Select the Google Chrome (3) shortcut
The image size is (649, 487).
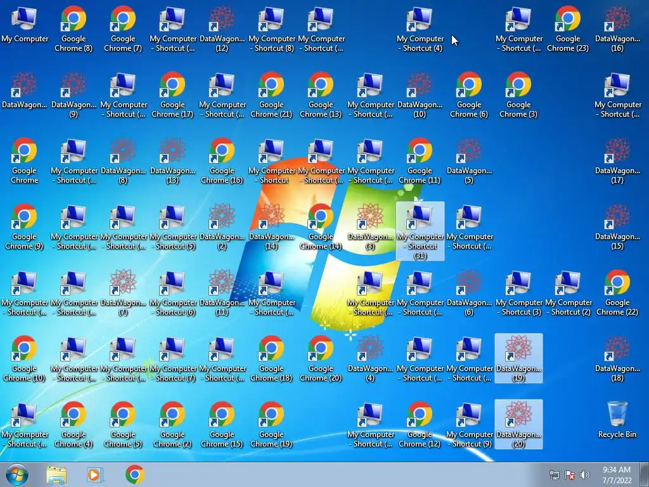click(x=518, y=95)
